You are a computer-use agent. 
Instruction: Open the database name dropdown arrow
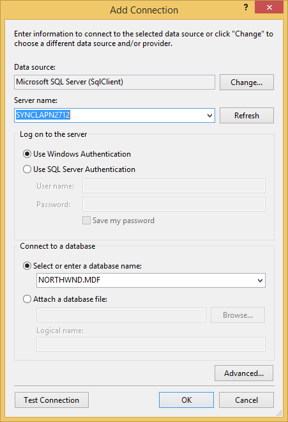point(260,281)
